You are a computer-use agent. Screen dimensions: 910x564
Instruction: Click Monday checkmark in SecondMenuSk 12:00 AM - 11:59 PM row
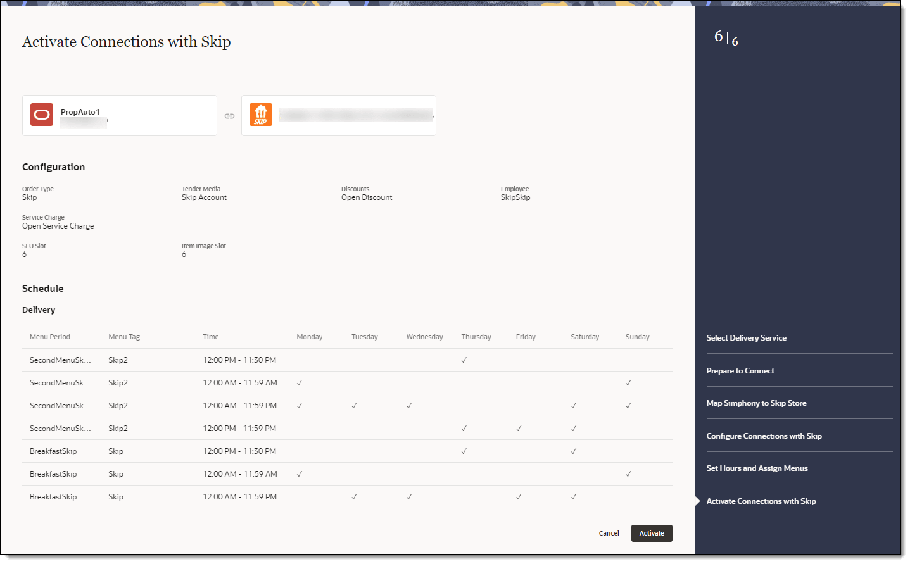pyautogui.click(x=300, y=406)
